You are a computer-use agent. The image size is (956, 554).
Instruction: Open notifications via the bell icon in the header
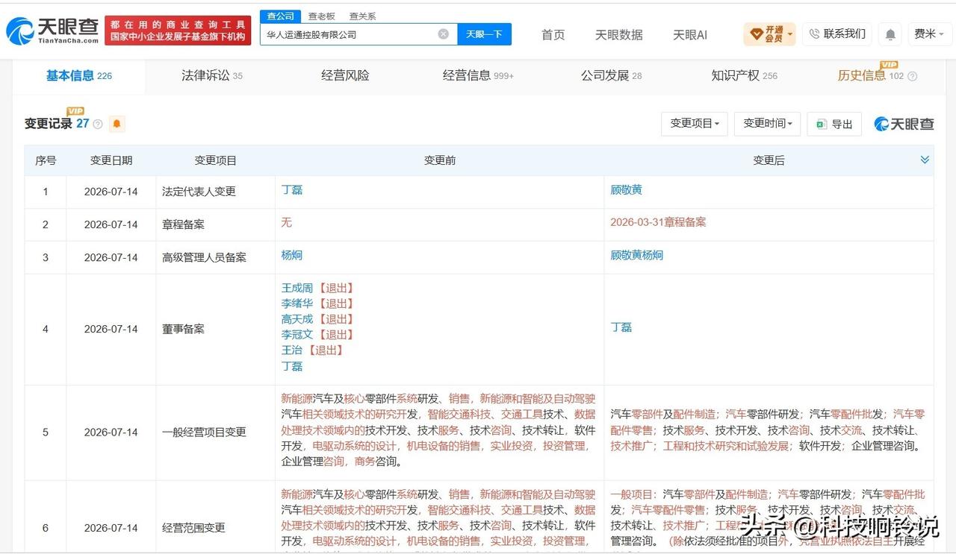click(890, 34)
